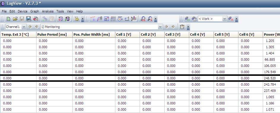280x113 pixels.
Task: Click the bar chart measure icon
Action: click(x=134, y=19)
